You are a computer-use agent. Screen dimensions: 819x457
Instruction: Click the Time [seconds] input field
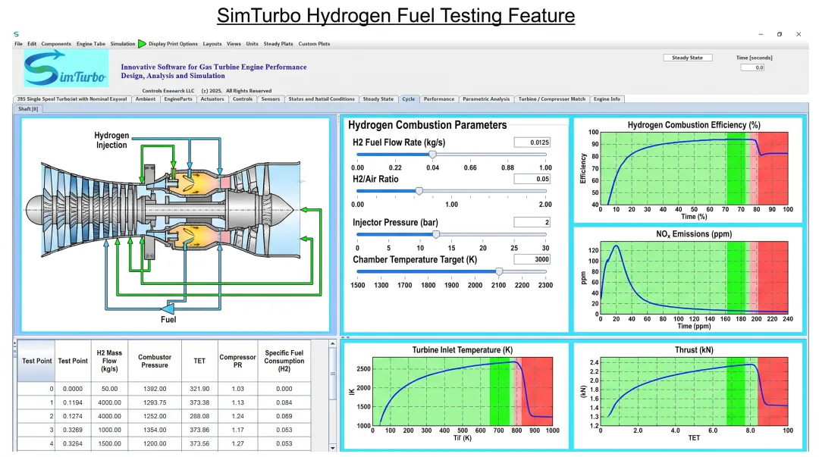pyautogui.click(x=752, y=67)
